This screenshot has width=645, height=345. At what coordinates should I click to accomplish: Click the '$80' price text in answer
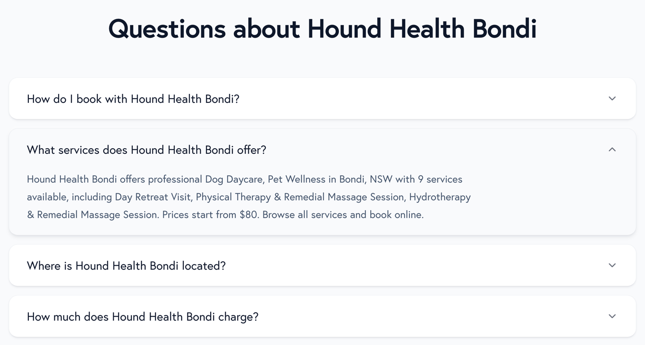tap(248, 214)
